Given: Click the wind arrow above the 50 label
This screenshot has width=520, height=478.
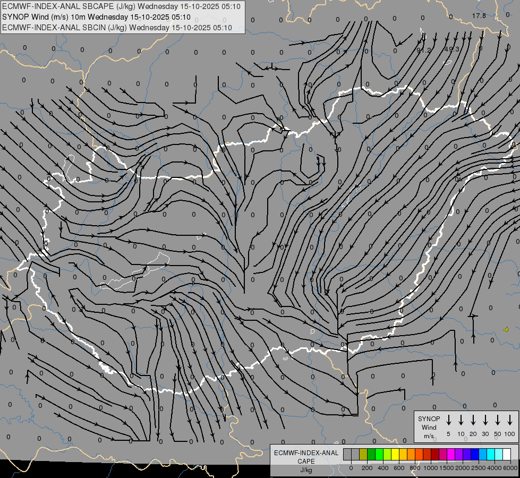Looking at the screenshot, I should point(498,420).
